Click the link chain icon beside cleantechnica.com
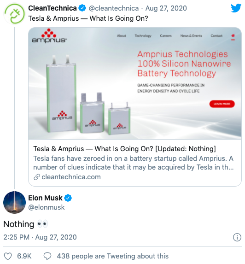This screenshot has height=264, width=245. click(37, 177)
